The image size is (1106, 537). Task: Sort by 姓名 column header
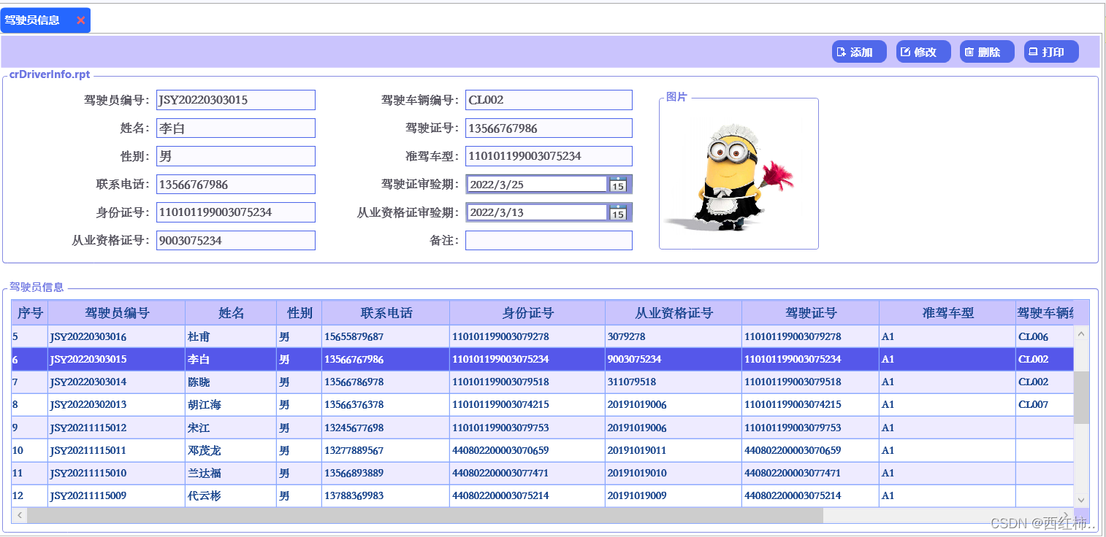click(x=231, y=313)
